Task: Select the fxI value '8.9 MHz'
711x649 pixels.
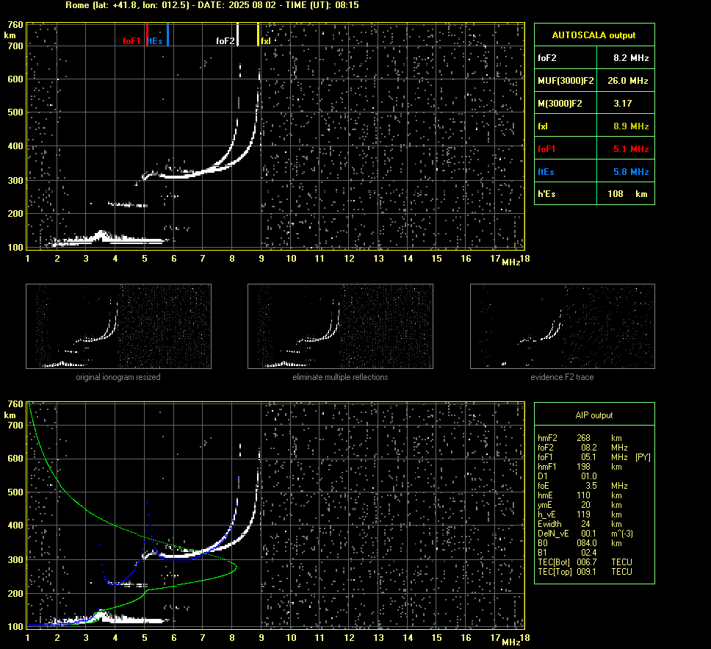Action: tap(631, 126)
